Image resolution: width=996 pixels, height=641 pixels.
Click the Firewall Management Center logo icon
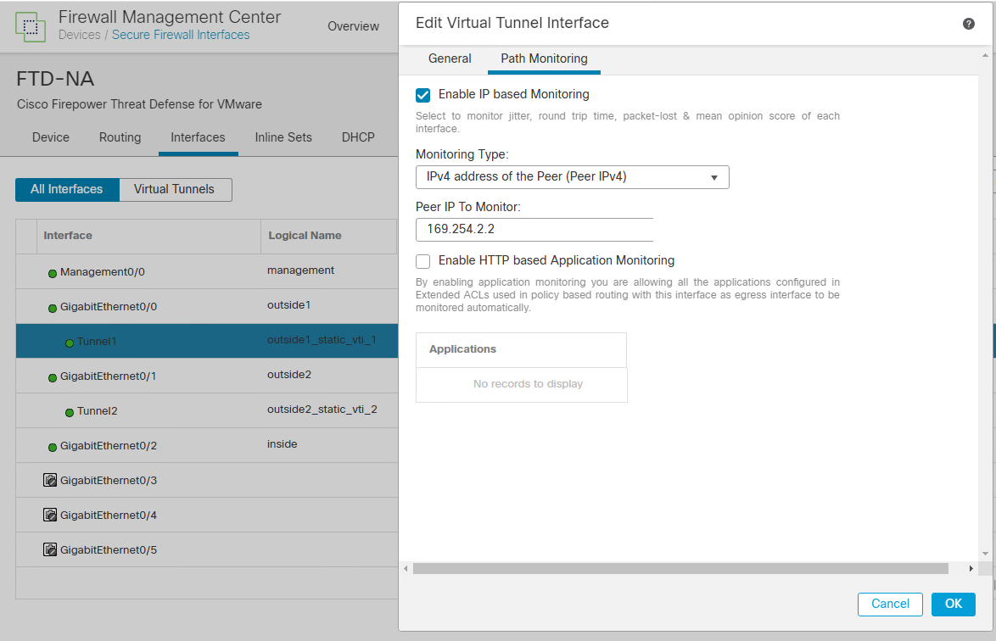pyautogui.click(x=31, y=26)
